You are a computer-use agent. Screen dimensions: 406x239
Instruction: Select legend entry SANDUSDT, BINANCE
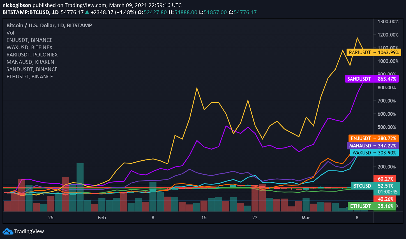(x=32, y=69)
